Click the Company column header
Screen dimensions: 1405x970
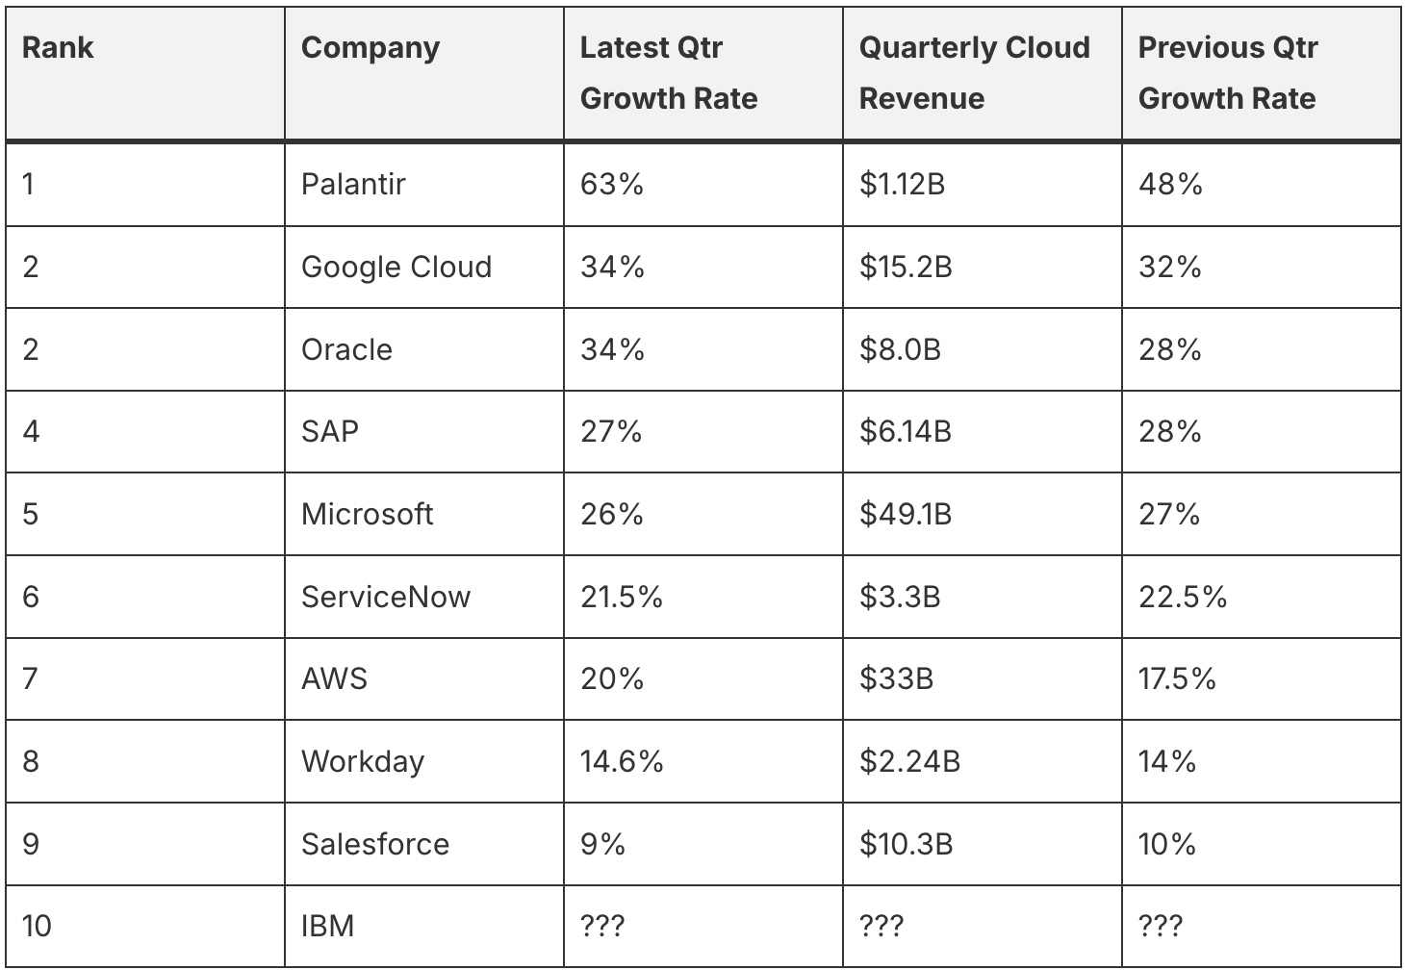click(x=370, y=48)
